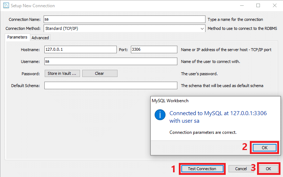
Task: Click the Port input field
Action: [154, 49]
